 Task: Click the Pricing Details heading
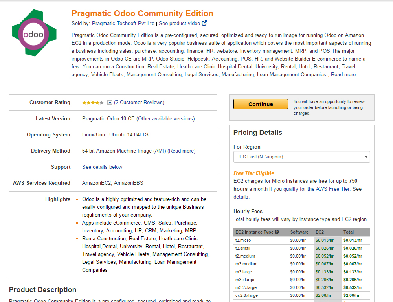[258, 133]
